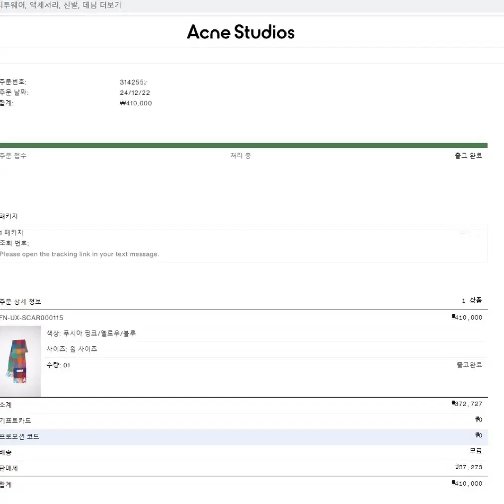Click the 색상 푸시아 핑크/옐로우/블루 line

pos(91,334)
